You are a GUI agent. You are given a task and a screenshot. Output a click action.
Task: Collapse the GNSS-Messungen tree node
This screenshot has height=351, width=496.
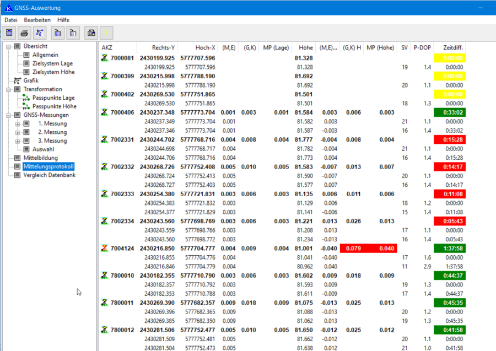[9, 115]
